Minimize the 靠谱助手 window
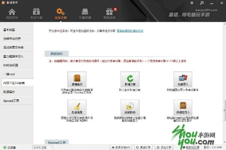Screen dimensions: 226x150 212,3
